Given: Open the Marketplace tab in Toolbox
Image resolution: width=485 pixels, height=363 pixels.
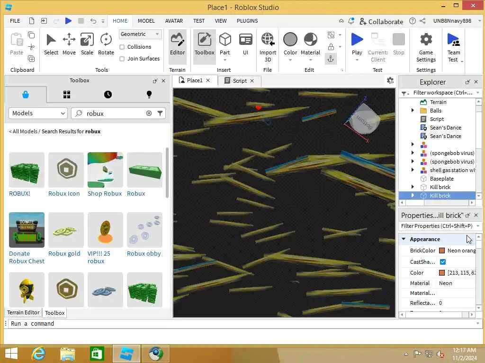Looking at the screenshot, I should (x=26, y=95).
